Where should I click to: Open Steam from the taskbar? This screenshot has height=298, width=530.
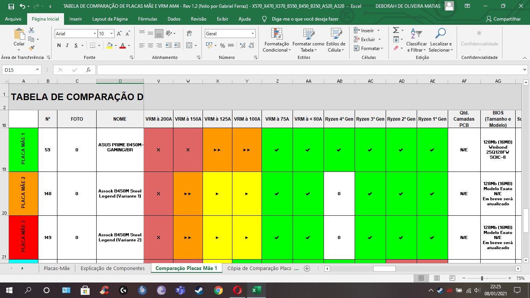199,290
